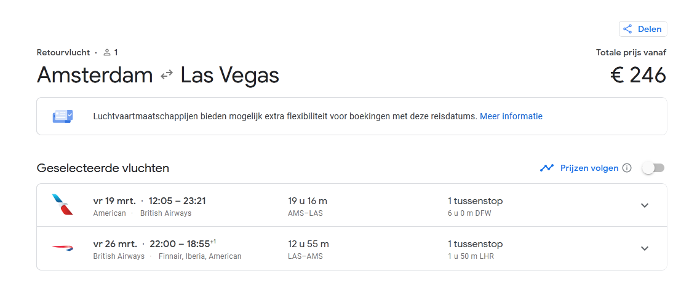This screenshot has height=292, width=689.
Task: Enable the Prijzen volgen toggle
Action: [653, 168]
